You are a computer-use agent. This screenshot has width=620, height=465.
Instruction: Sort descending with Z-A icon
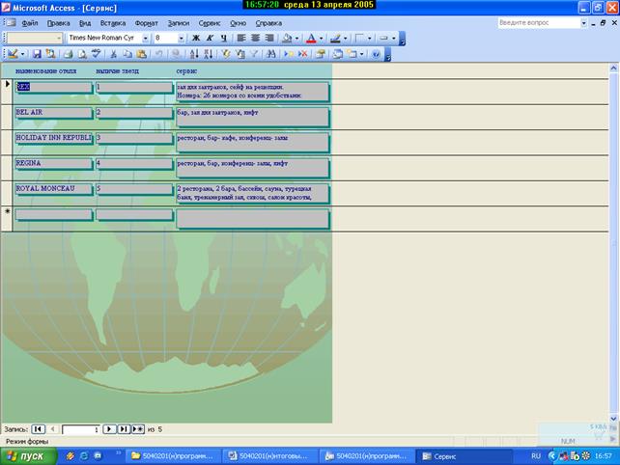(209, 54)
